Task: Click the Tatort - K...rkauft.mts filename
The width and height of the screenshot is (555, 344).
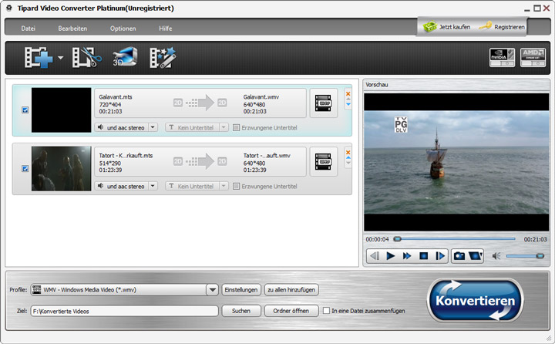Action: (126, 156)
